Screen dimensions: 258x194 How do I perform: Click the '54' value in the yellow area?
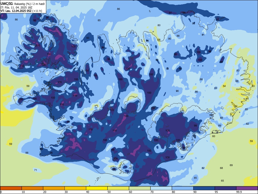pos(224,86)
